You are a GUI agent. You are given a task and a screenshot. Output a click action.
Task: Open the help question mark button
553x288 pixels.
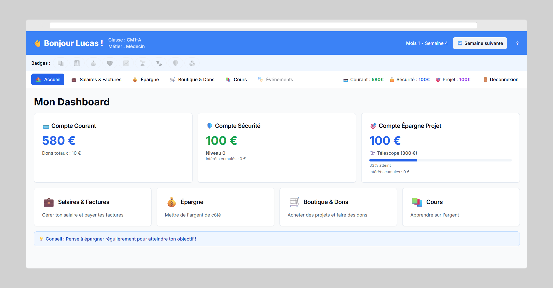pos(517,43)
